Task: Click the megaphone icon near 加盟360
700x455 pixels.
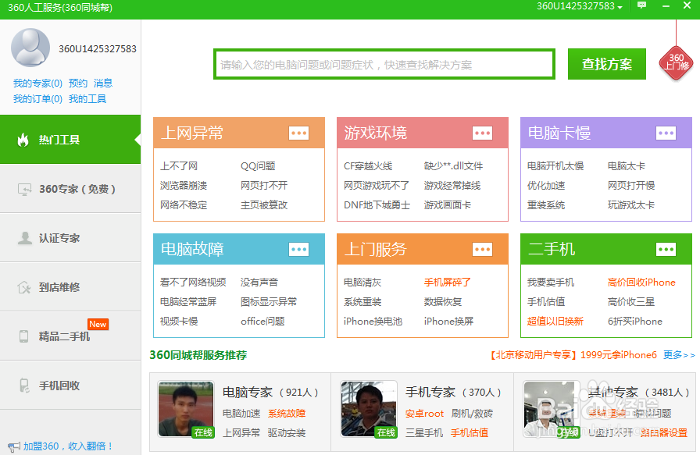Action: pyautogui.click(x=14, y=446)
